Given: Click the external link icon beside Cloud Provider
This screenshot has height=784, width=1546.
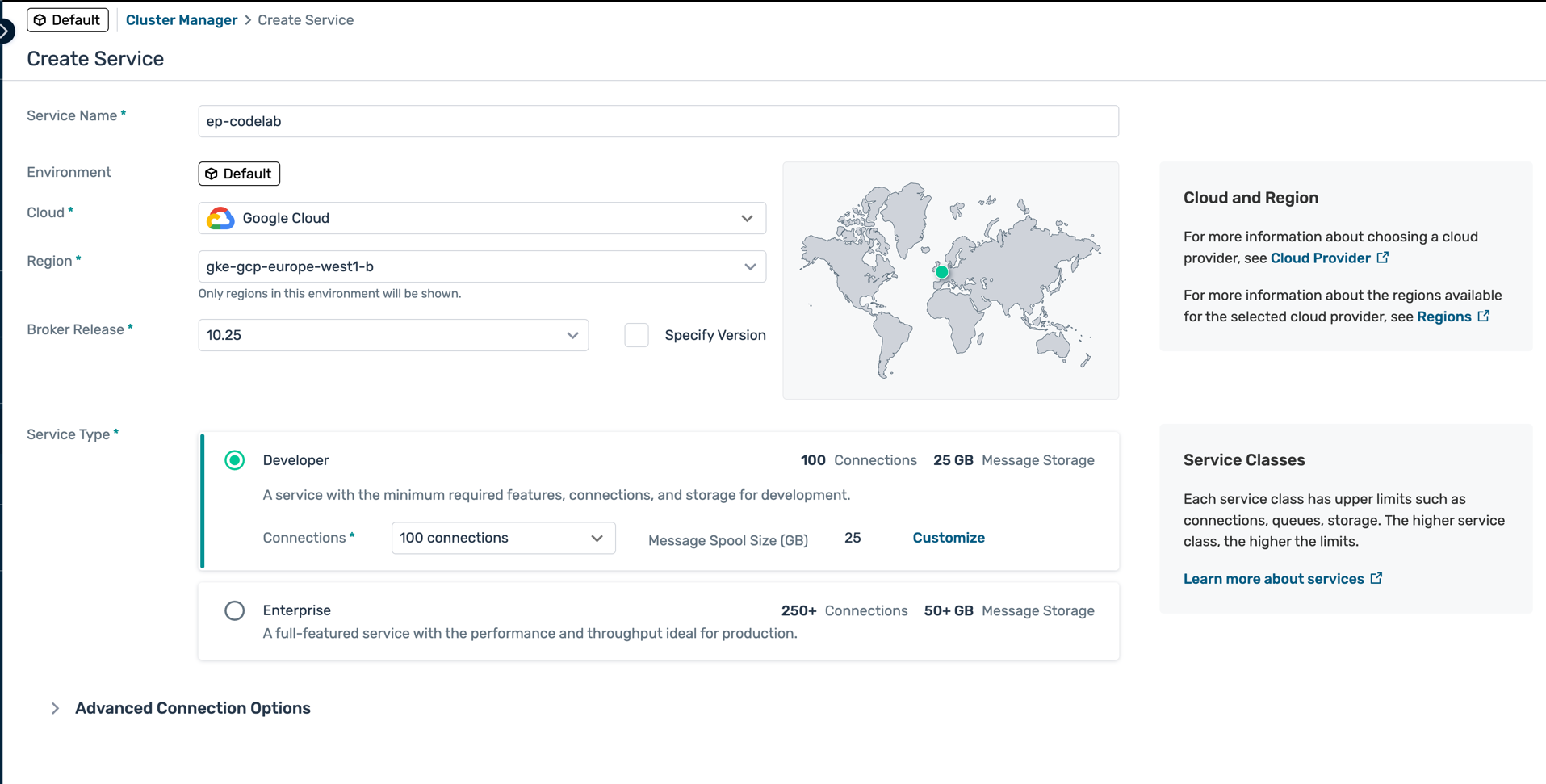Looking at the screenshot, I should click(x=1383, y=258).
